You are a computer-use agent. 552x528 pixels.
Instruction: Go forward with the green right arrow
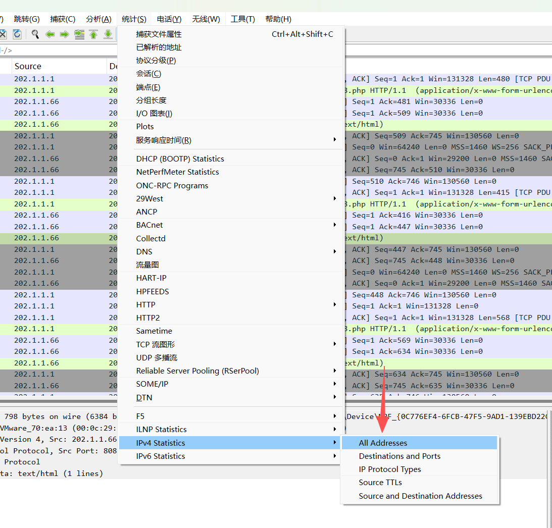65,34
